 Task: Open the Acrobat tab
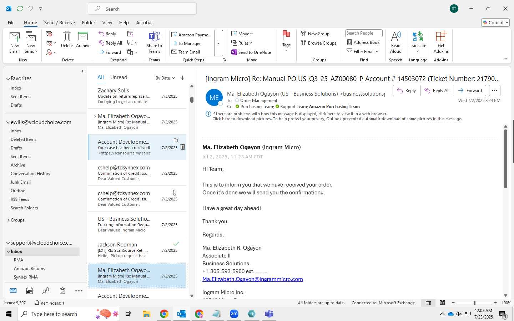(145, 22)
